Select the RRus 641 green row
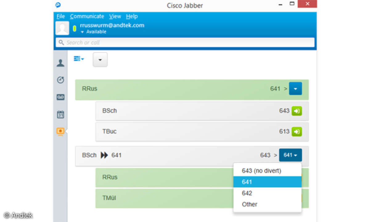370x222 pixels. point(192,90)
